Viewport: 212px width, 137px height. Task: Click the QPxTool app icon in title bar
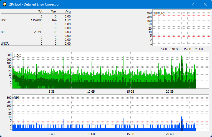pyautogui.click(x=5, y=4)
